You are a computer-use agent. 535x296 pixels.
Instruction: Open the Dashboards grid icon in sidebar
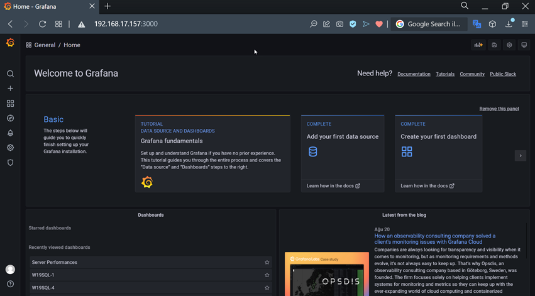10,104
